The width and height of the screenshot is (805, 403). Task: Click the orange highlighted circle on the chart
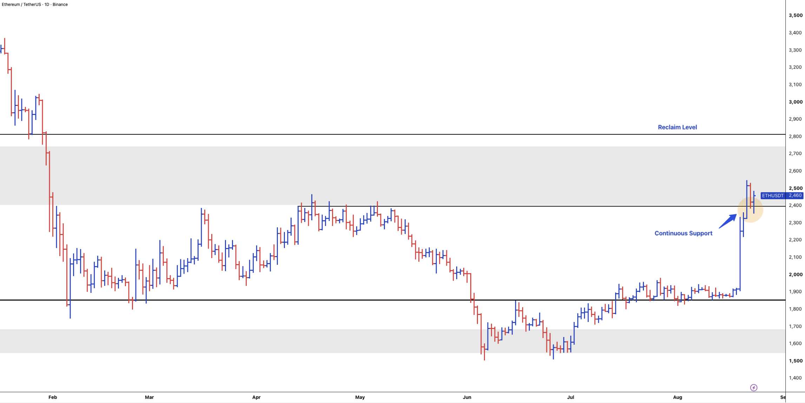(x=750, y=209)
